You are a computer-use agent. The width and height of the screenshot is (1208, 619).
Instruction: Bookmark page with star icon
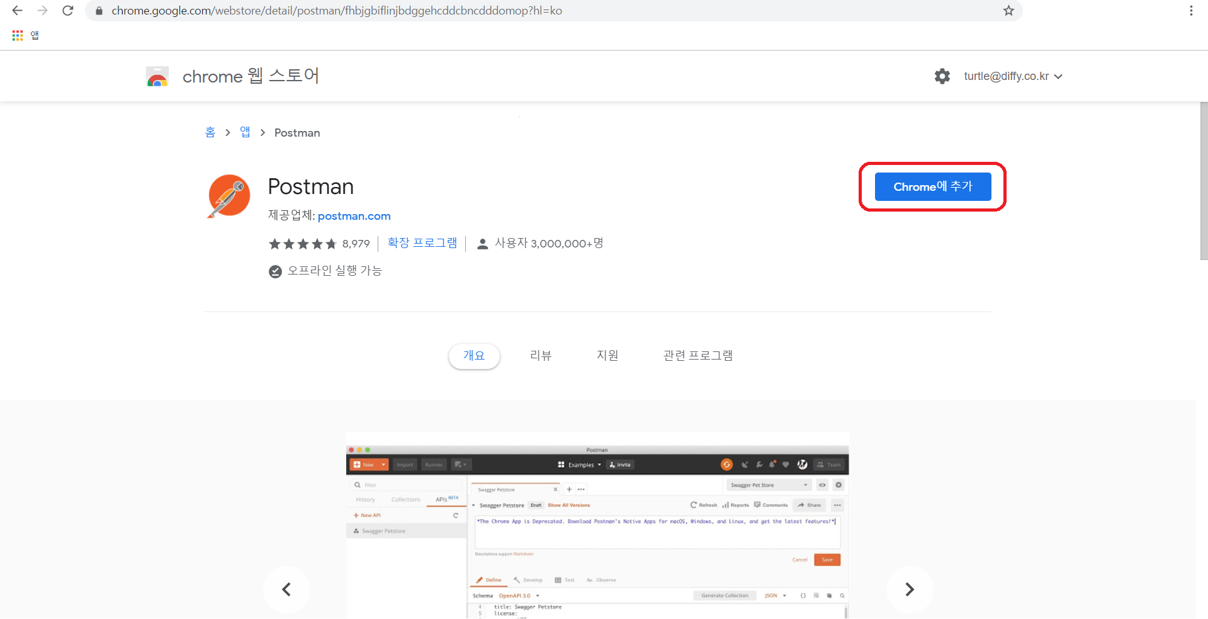(x=1008, y=11)
